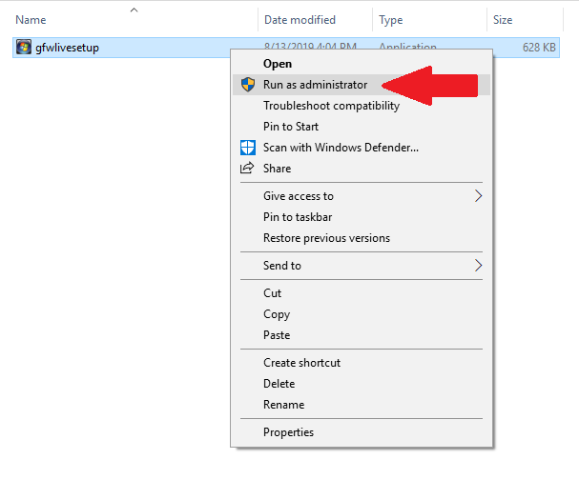Choose Run as administrator
The width and height of the screenshot is (579, 480).
[x=315, y=85]
